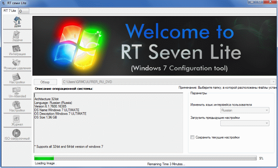Open Функции удаления sidebar icon
This screenshot has width=278, height=168.
coord(17,64)
